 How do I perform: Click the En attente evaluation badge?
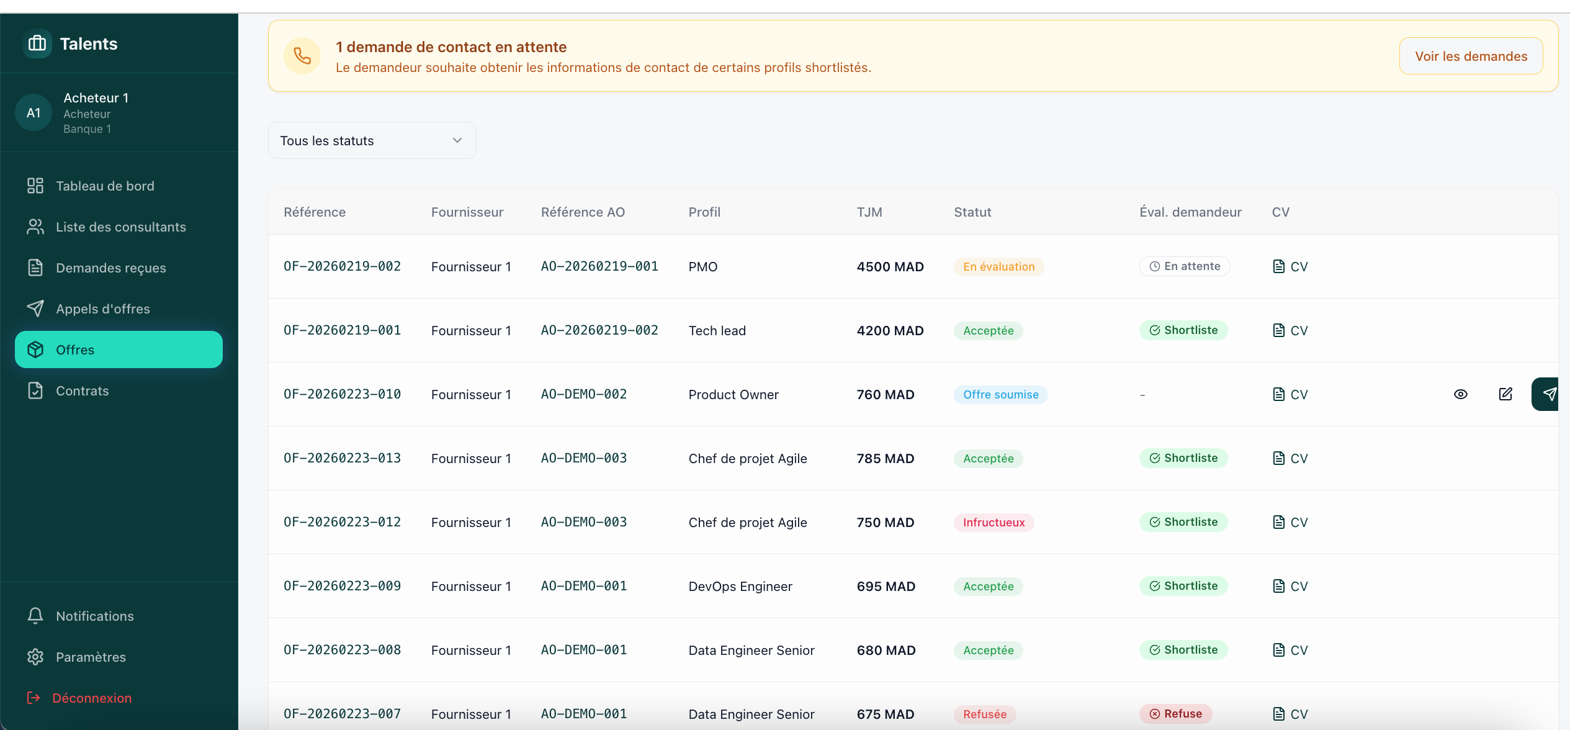point(1184,266)
